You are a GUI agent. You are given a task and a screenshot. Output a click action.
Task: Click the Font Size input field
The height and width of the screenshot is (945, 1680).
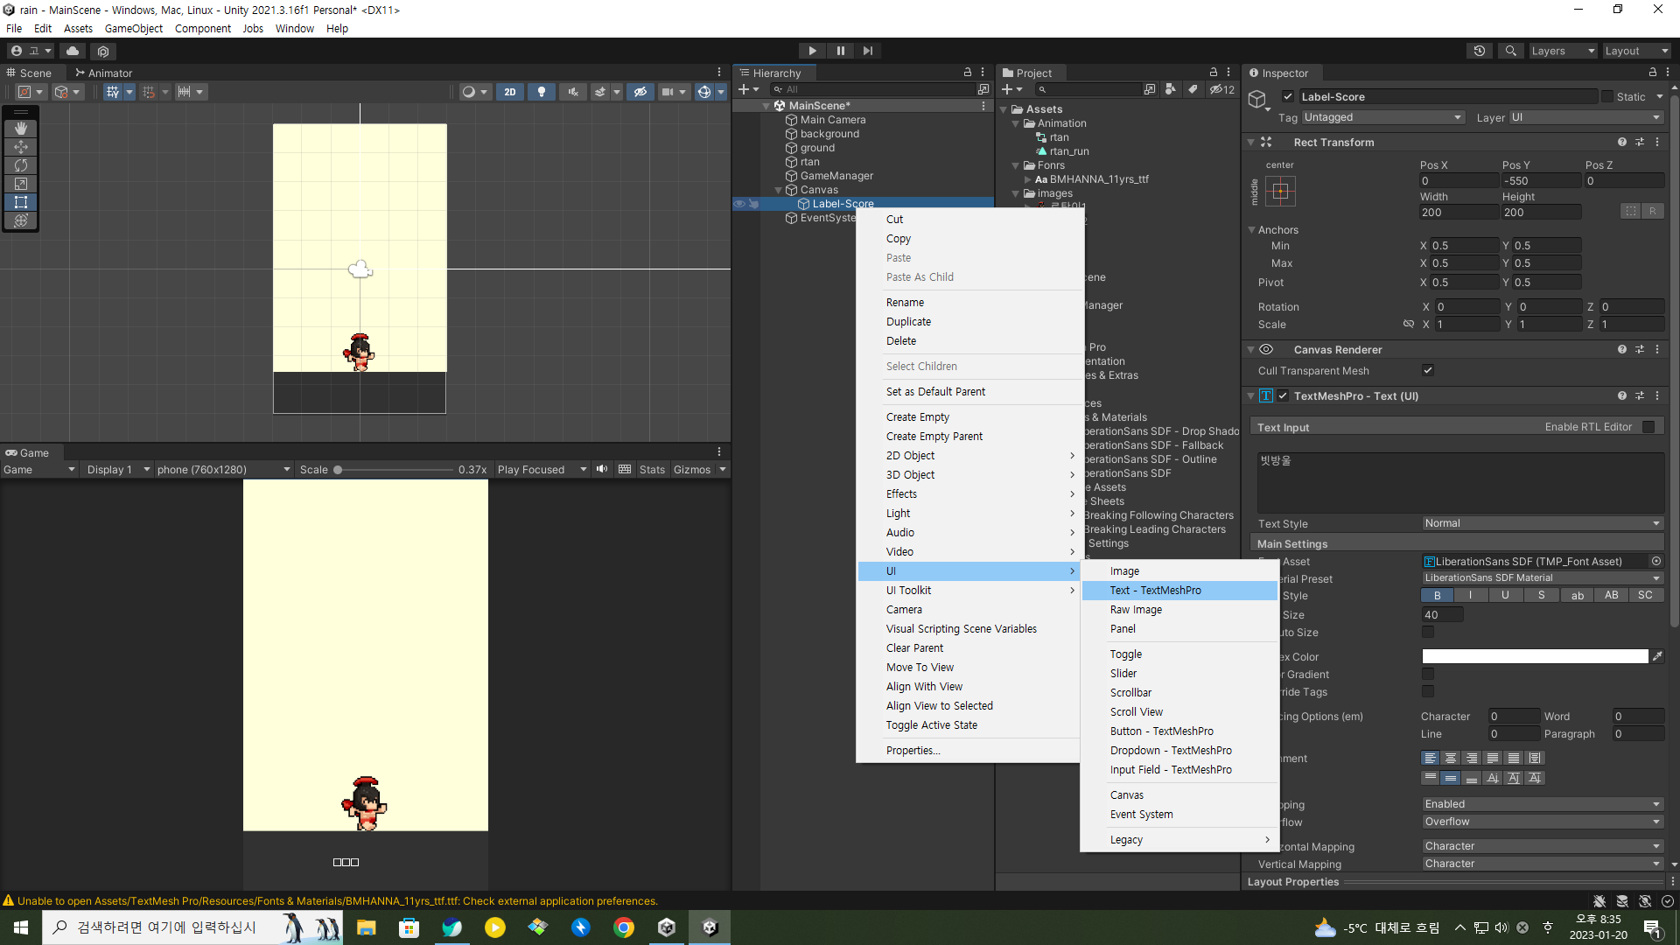(1442, 615)
